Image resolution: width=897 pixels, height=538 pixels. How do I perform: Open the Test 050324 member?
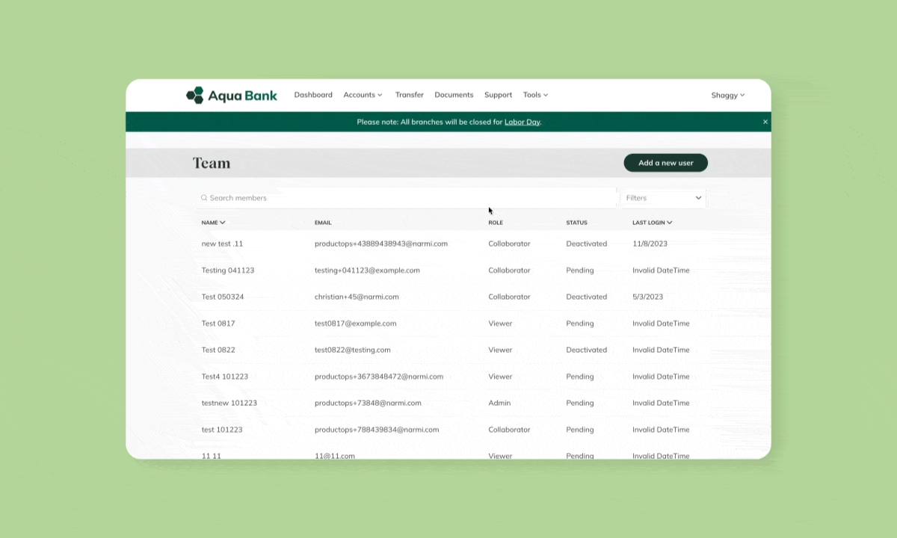[x=222, y=297]
